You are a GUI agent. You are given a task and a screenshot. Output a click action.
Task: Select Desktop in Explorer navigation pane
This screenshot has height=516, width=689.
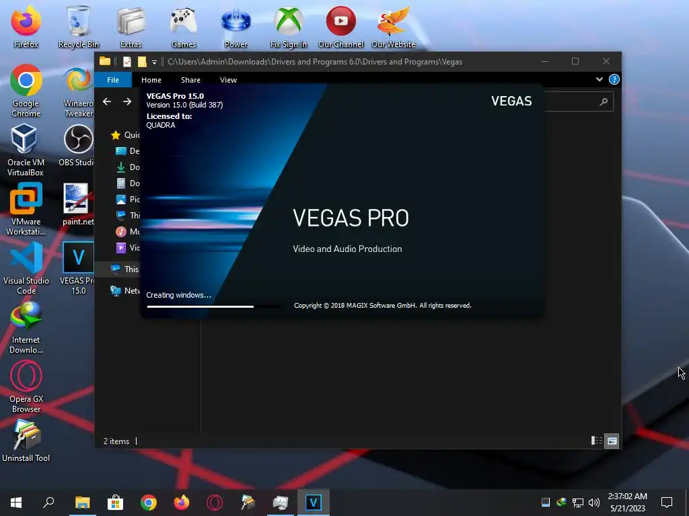(127, 151)
